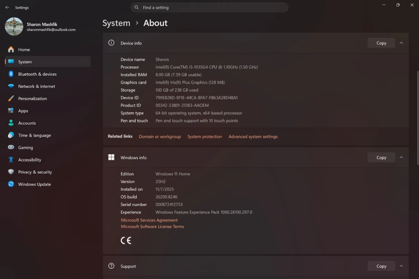Open Microsoft Services Agreement link
The image size is (419, 279).
tap(149, 220)
